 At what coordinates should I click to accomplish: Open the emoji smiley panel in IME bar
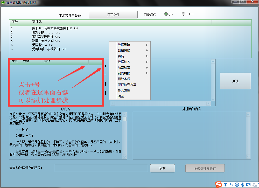tap(237, 185)
